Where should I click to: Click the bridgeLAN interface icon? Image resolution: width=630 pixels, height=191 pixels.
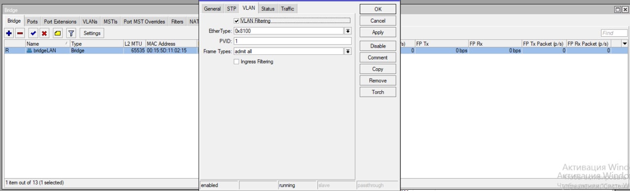tap(29, 51)
